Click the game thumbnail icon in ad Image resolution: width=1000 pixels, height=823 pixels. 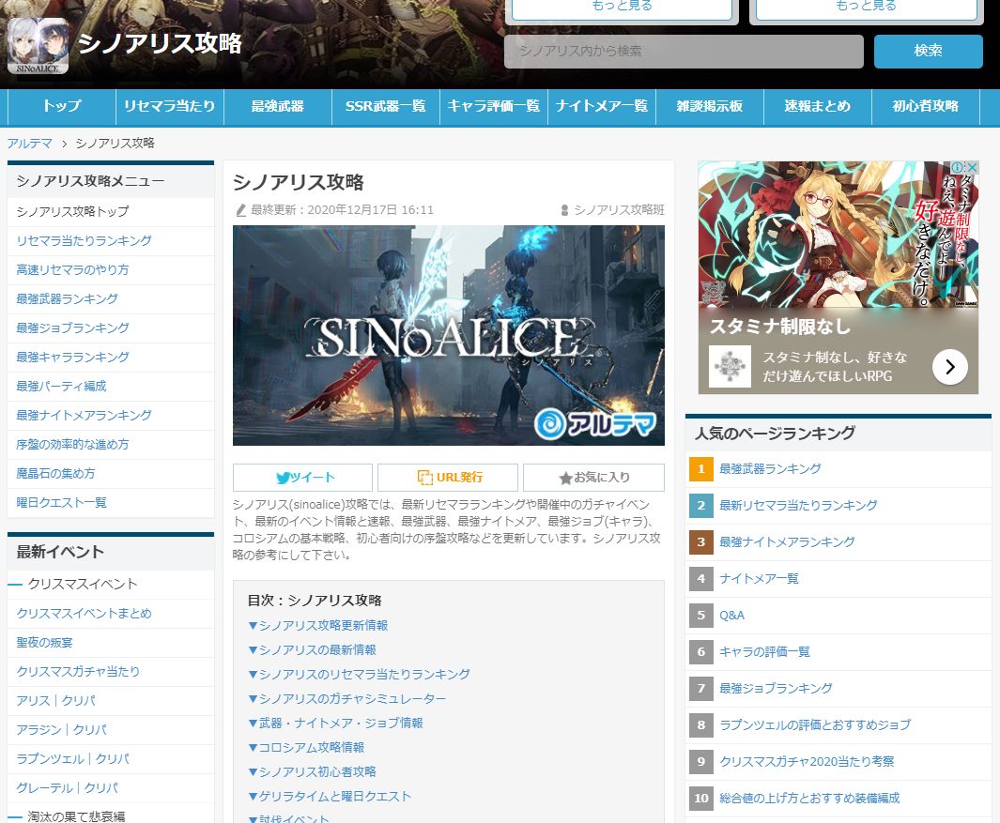pyautogui.click(x=730, y=367)
